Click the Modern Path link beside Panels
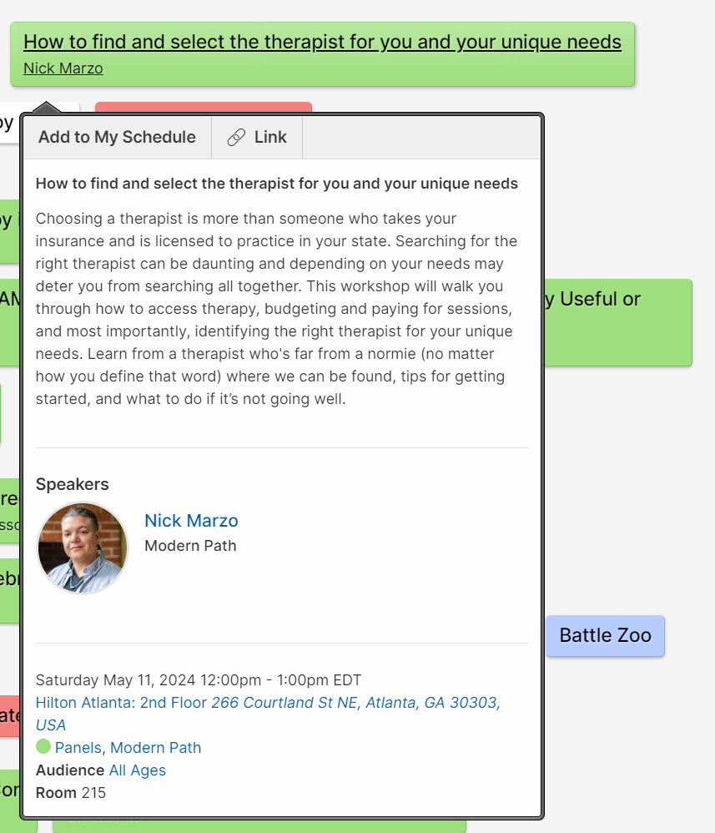The image size is (715, 833). pyautogui.click(x=155, y=748)
